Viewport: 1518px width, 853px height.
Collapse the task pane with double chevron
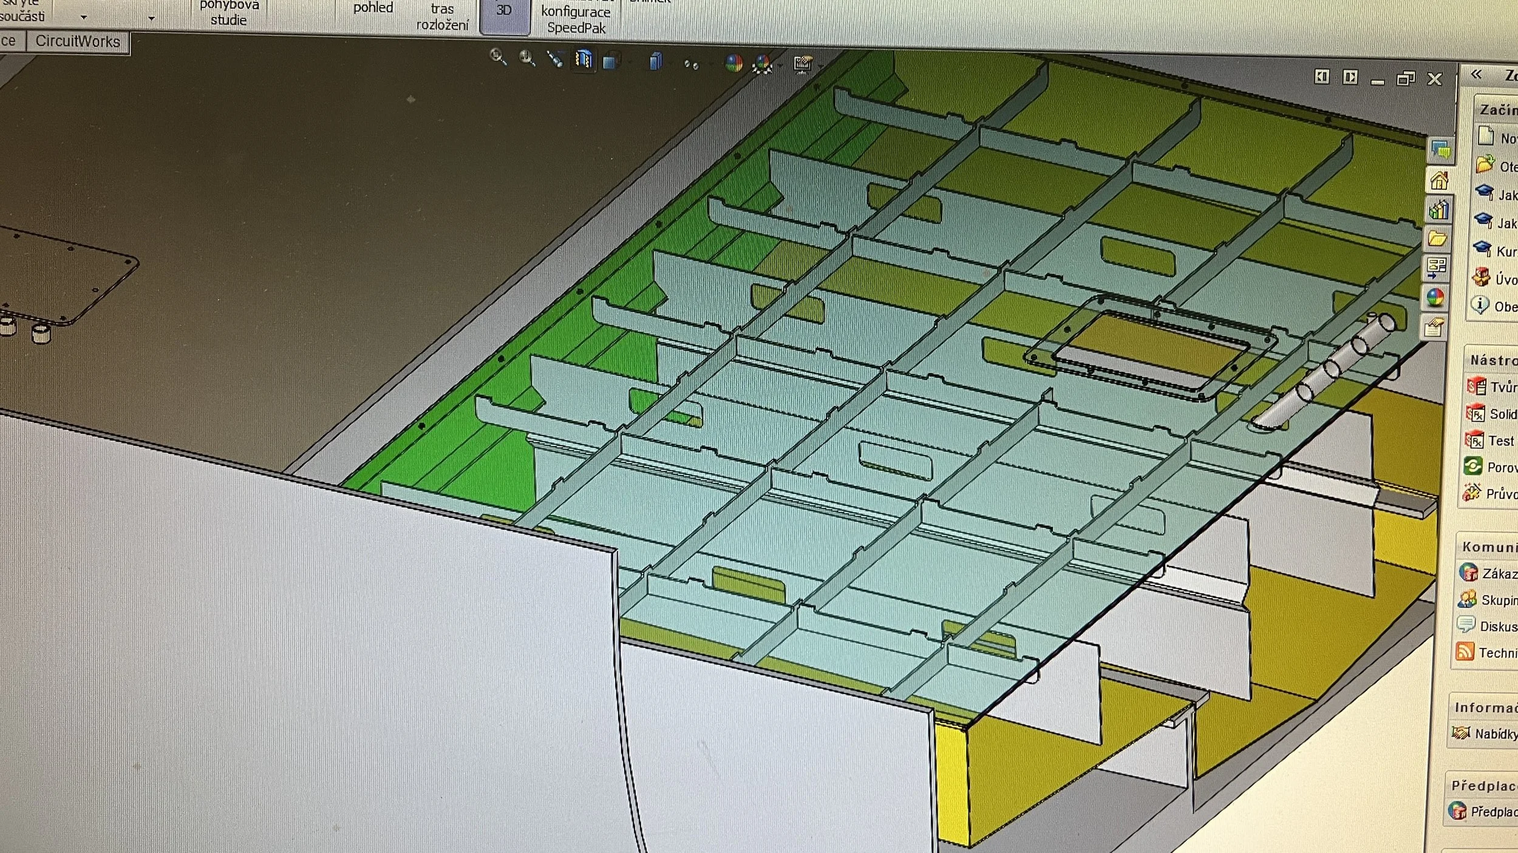point(1476,74)
